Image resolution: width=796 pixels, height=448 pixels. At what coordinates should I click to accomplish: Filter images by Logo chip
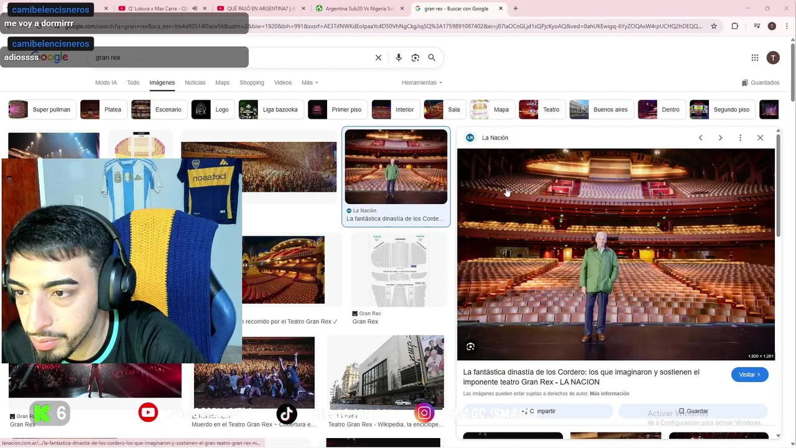tap(213, 110)
